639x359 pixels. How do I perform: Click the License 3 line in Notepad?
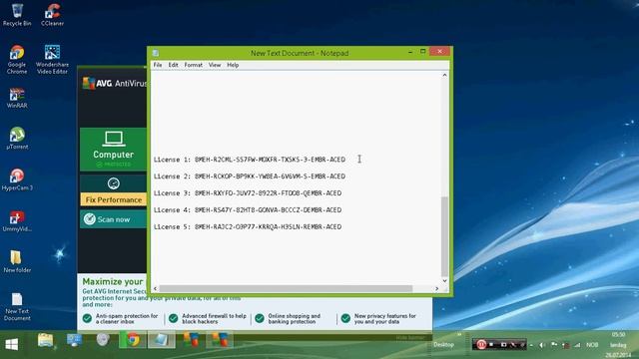[x=248, y=193]
